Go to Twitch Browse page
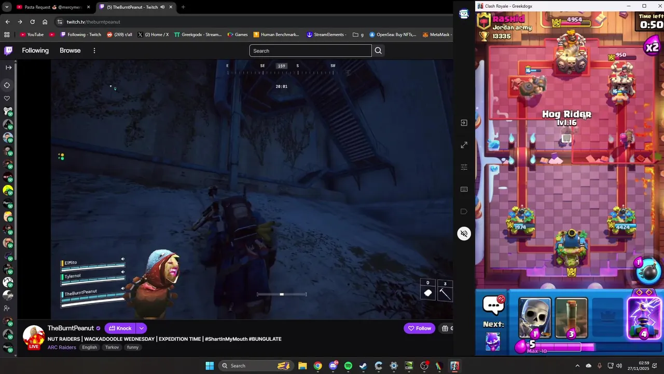 click(x=70, y=50)
